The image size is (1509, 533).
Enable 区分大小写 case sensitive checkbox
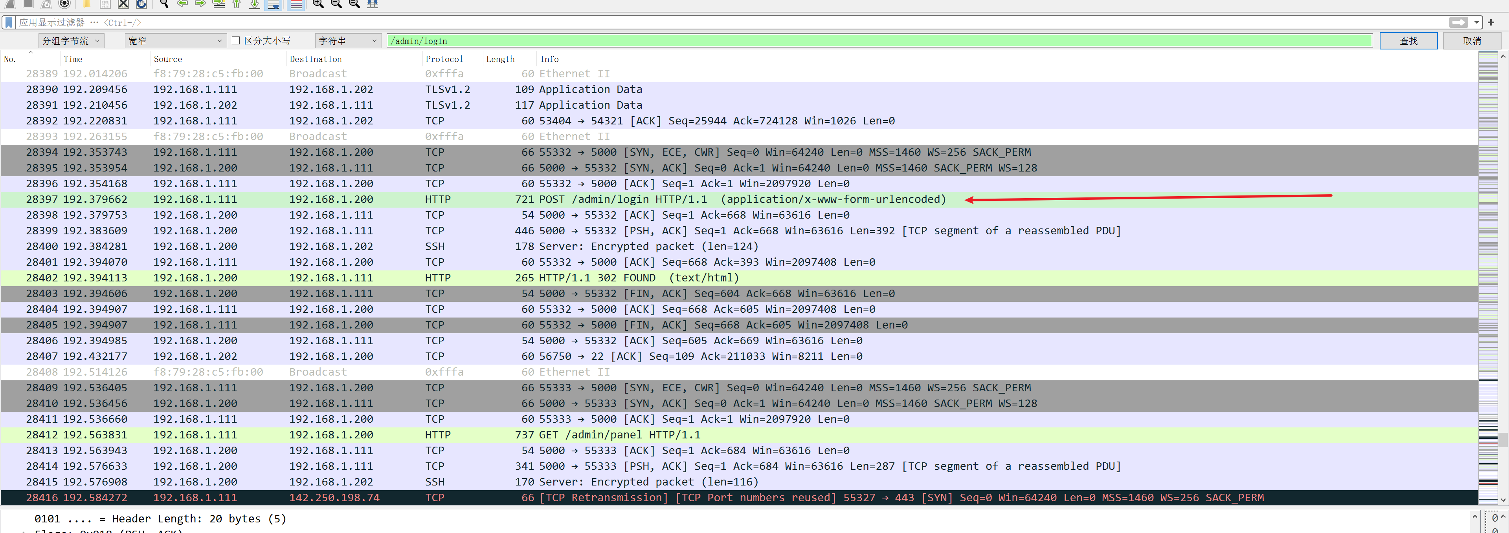(235, 40)
